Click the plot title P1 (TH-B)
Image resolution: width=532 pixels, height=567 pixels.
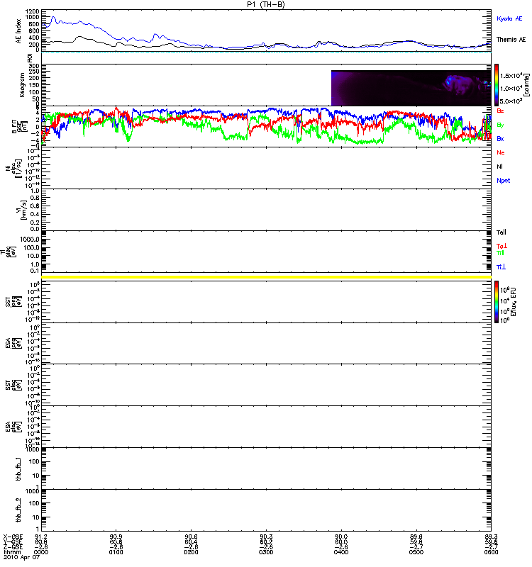pyautogui.click(x=266, y=4)
